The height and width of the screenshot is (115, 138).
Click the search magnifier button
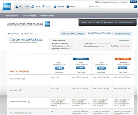[x=135, y=6]
